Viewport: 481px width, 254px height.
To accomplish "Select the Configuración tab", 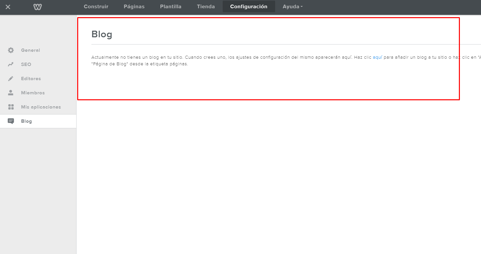I will [249, 7].
